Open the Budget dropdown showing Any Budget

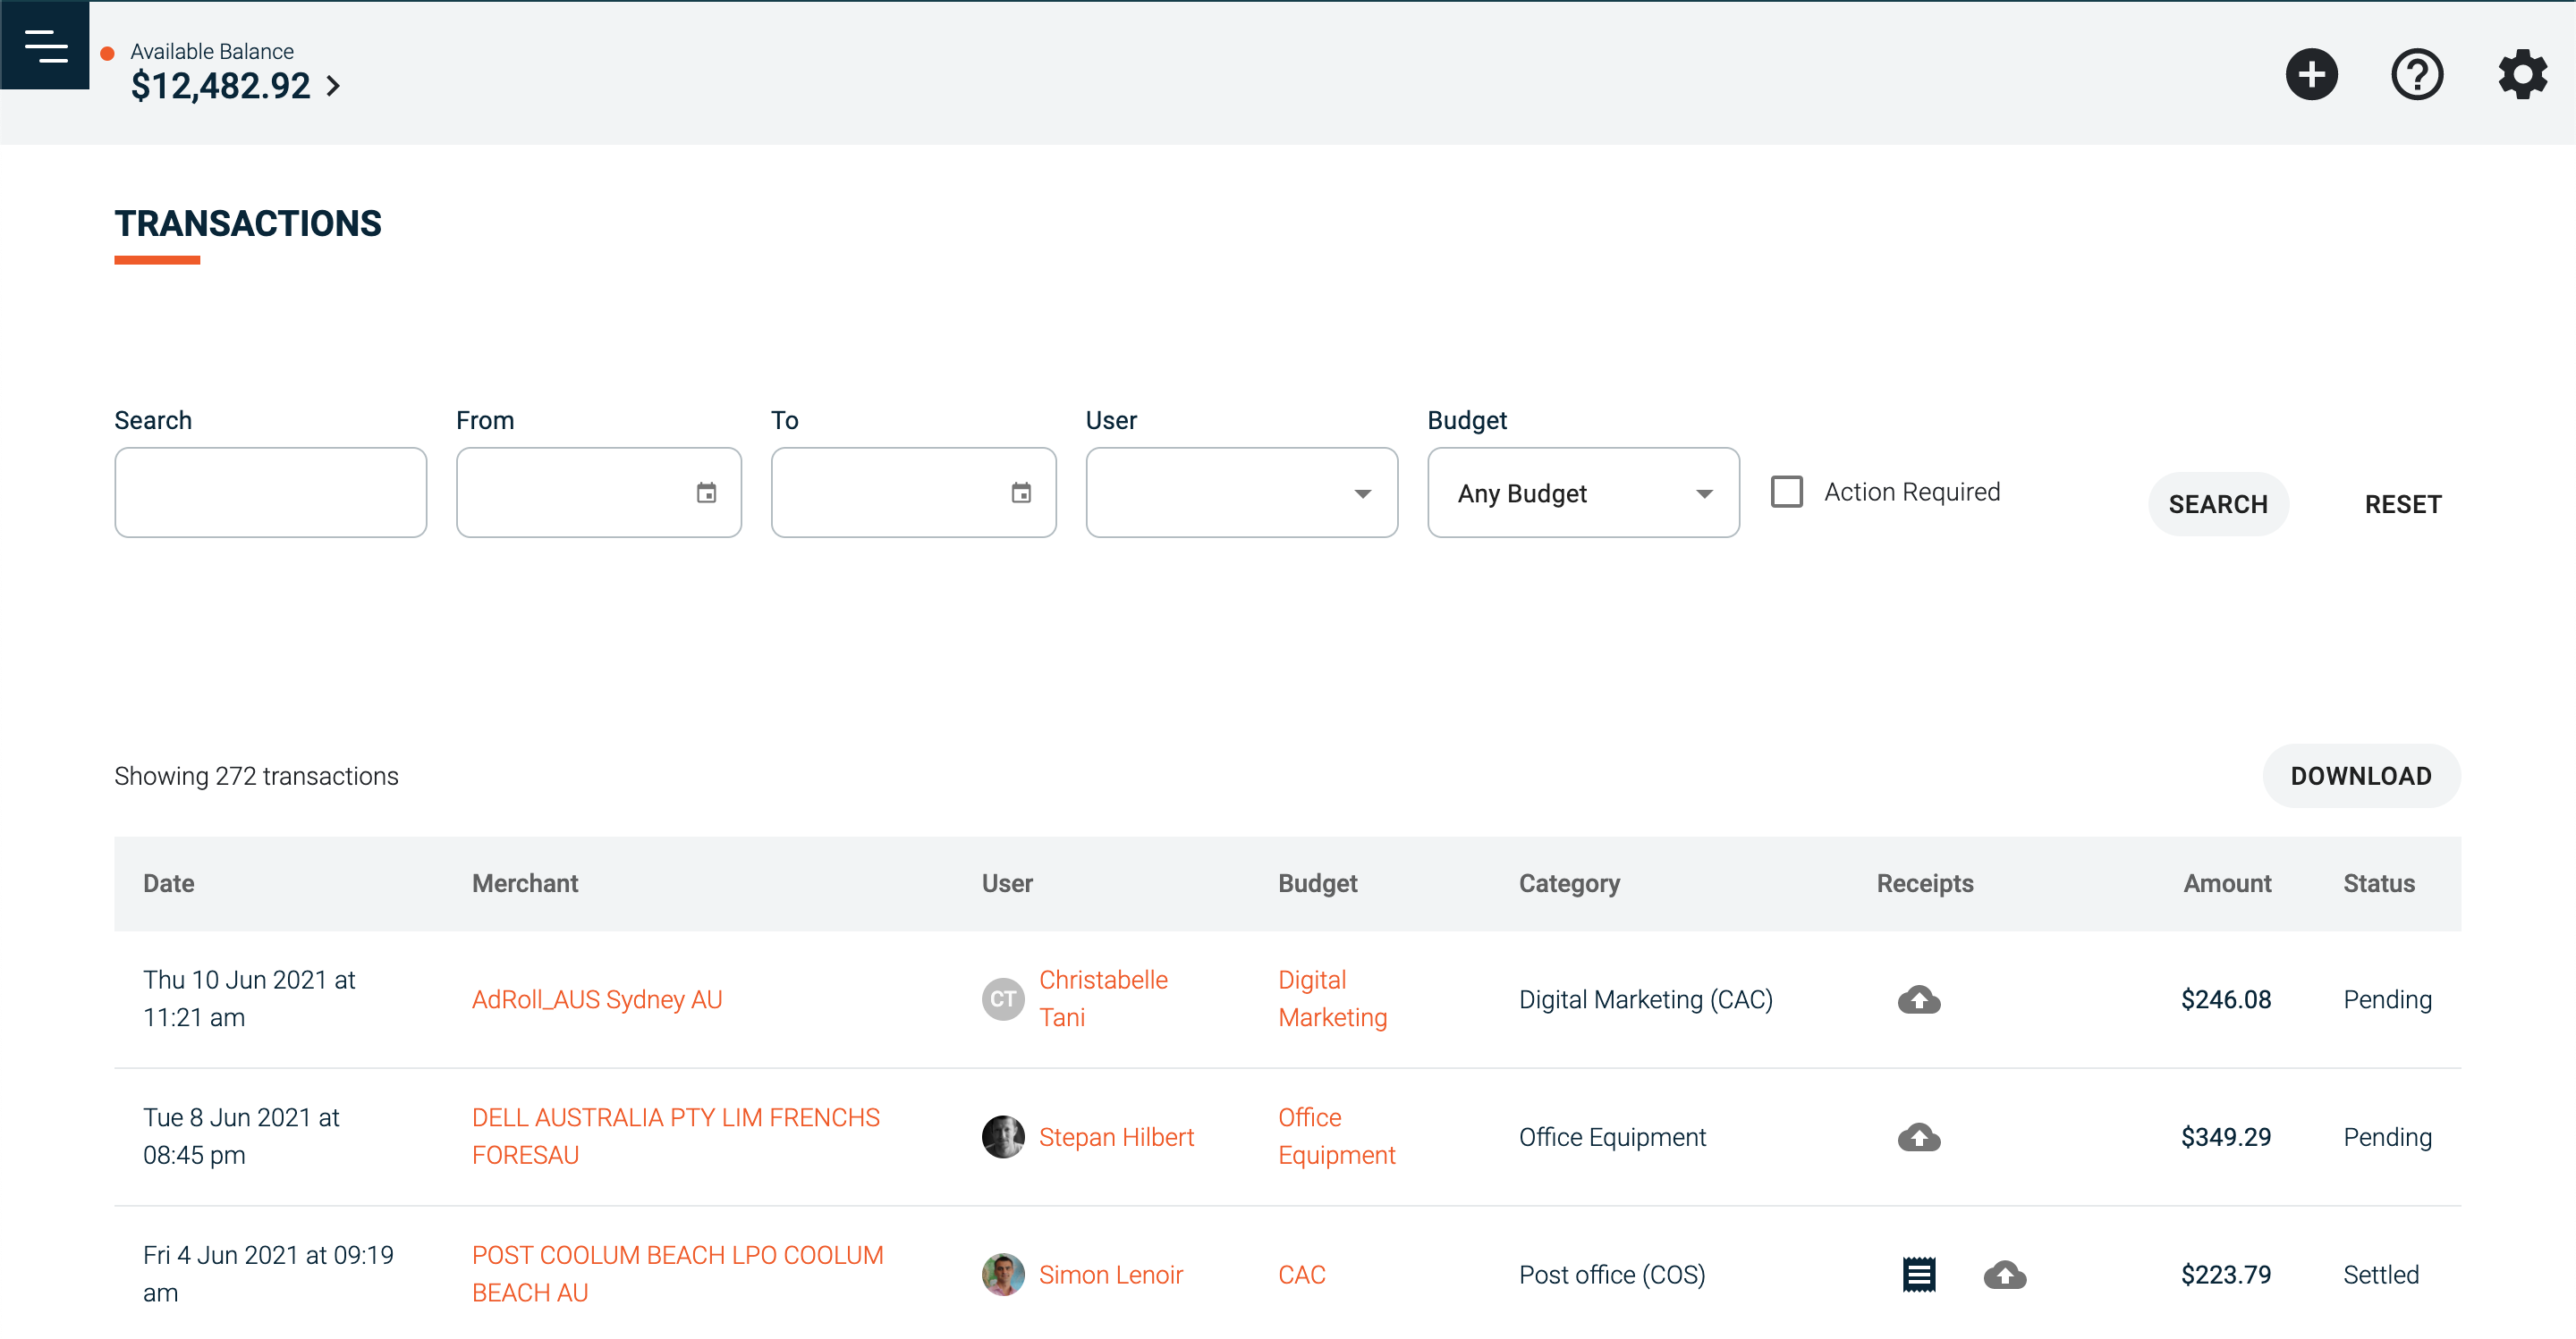[x=1582, y=492]
